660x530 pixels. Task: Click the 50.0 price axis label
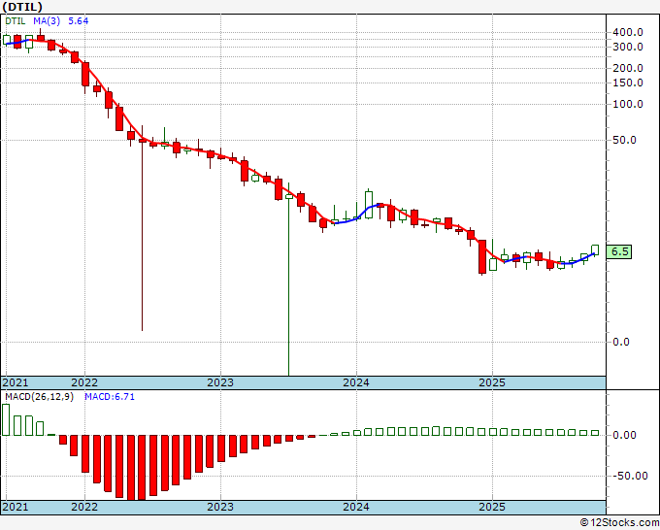(x=624, y=140)
